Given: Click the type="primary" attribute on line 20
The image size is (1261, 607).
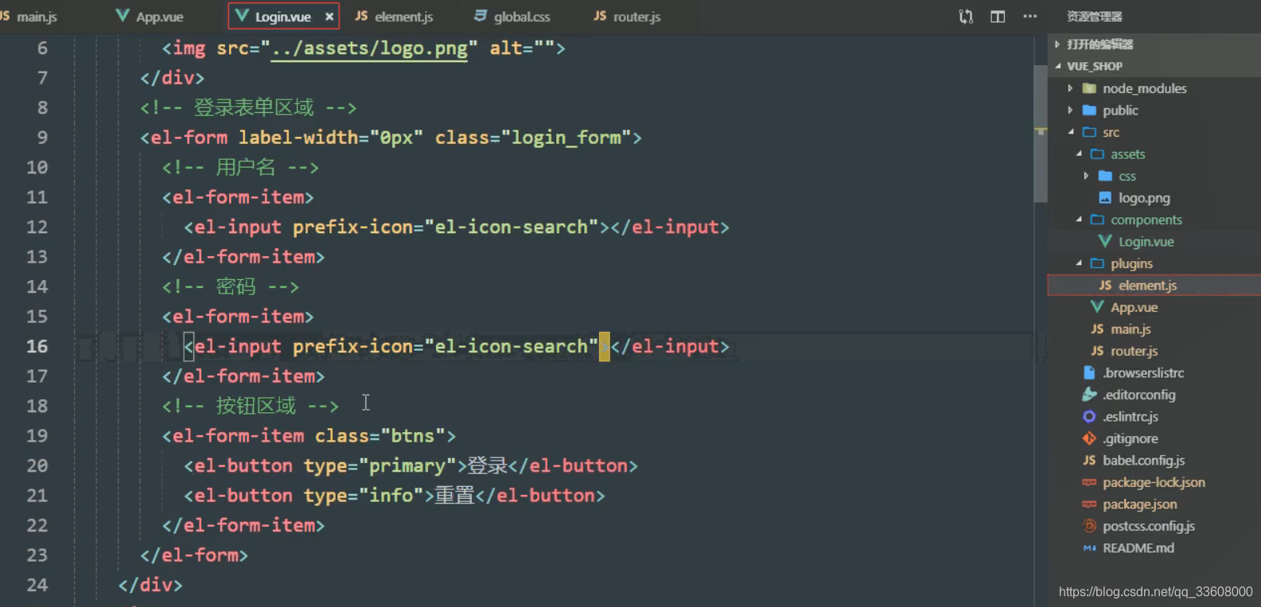Looking at the screenshot, I should pos(379,466).
